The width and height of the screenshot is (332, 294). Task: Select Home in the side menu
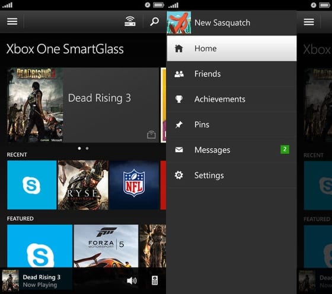(232, 49)
